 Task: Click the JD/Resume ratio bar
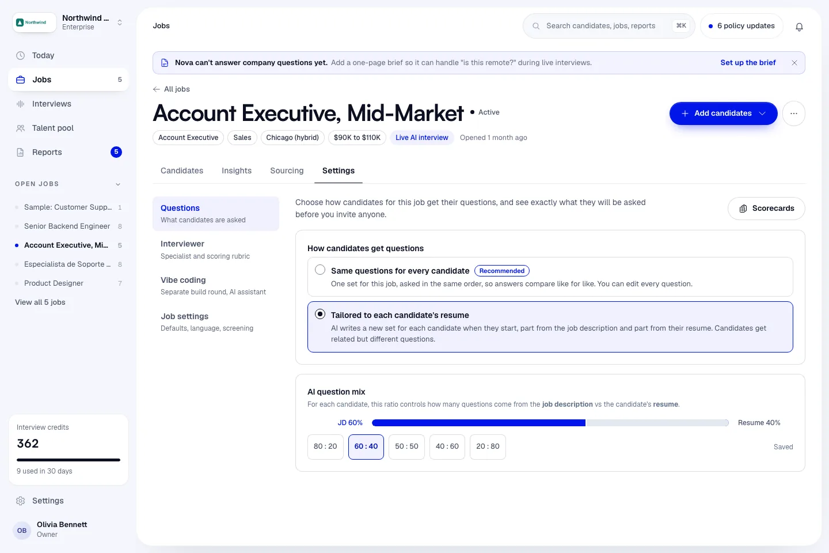(x=550, y=423)
